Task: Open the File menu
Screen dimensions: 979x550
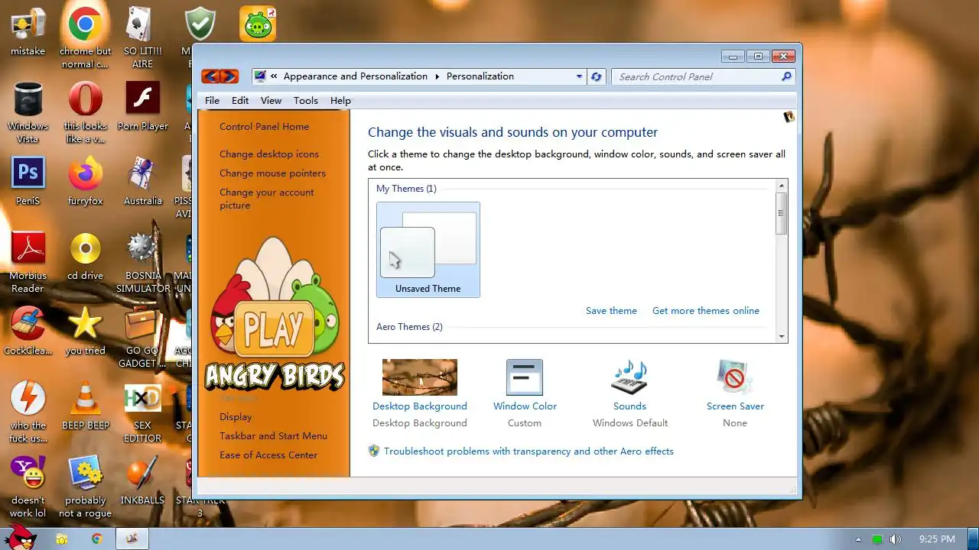Action: (x=212, y=100)
